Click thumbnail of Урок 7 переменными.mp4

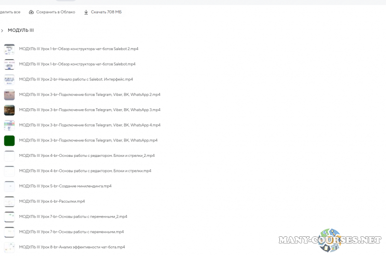point(9,232)
